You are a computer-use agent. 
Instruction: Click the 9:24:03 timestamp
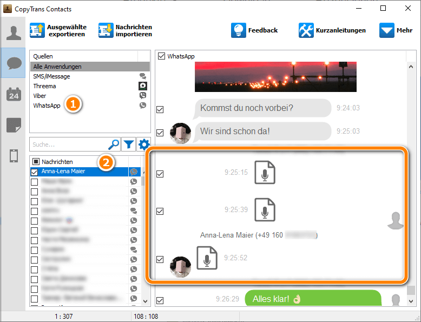348,108
